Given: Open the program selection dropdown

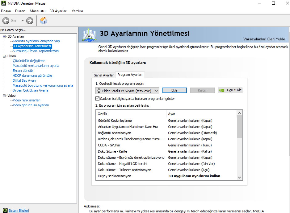Looking at the screenshot, I should [x=127, y=91].
